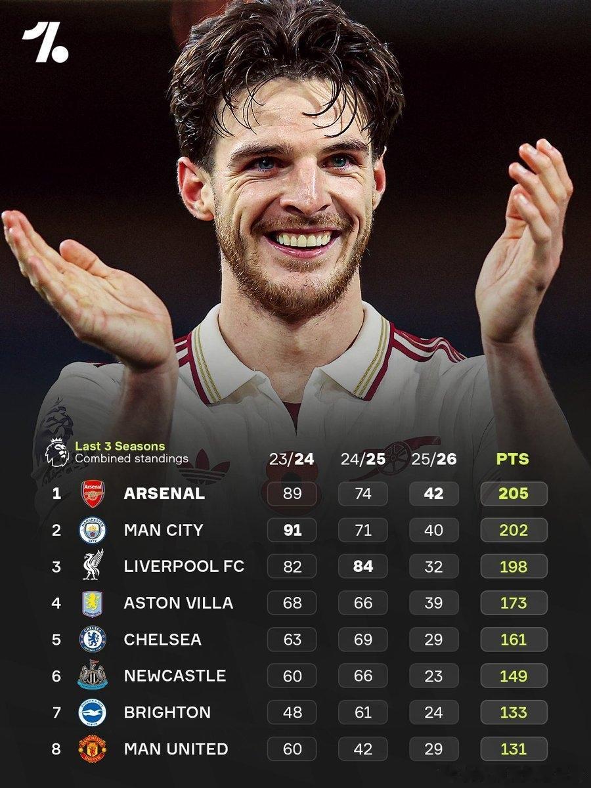Click the PTS column header
The height and width of the screenshot is (788, 591).
513,459
